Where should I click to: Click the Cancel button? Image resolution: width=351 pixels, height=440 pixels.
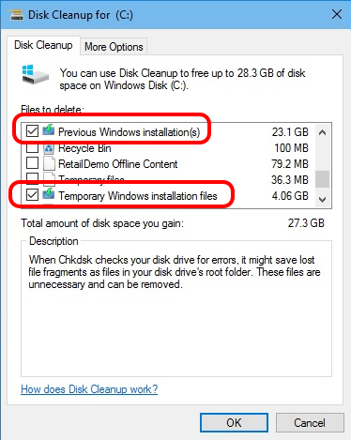pos(310,423)
